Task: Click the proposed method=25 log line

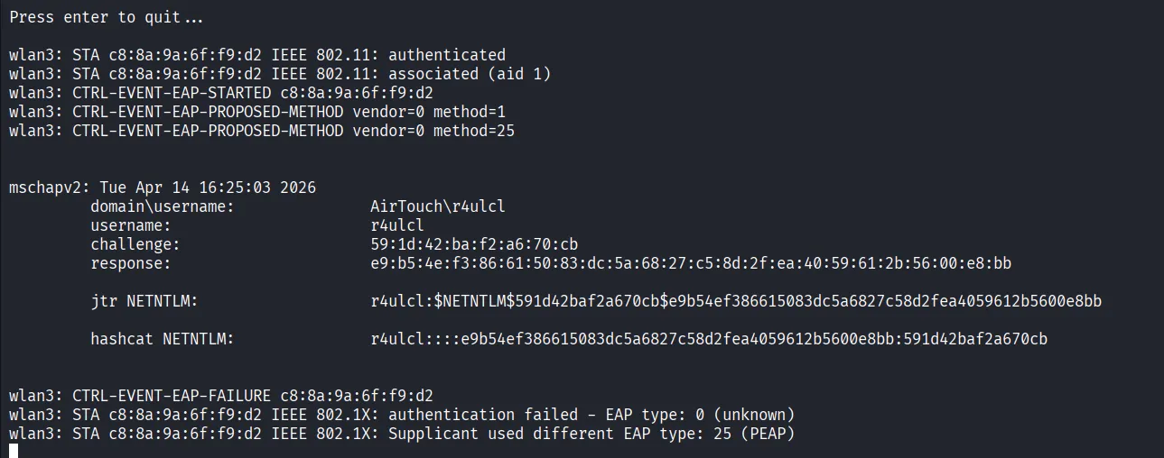Action: click(x=262, y=131)
